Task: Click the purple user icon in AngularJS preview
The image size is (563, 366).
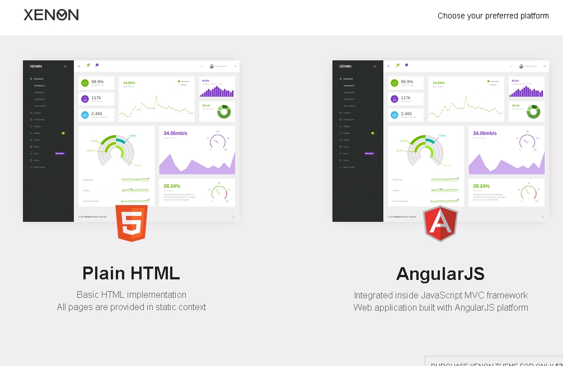Action: [395, 99]
